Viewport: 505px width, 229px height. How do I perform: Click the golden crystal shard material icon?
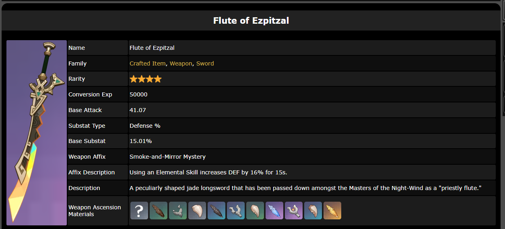pyautogui.click(x=332, y=211)
